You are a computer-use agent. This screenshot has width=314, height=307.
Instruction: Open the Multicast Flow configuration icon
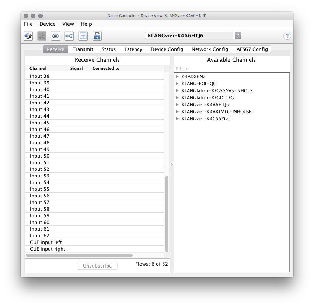click(x=69, y=36)
